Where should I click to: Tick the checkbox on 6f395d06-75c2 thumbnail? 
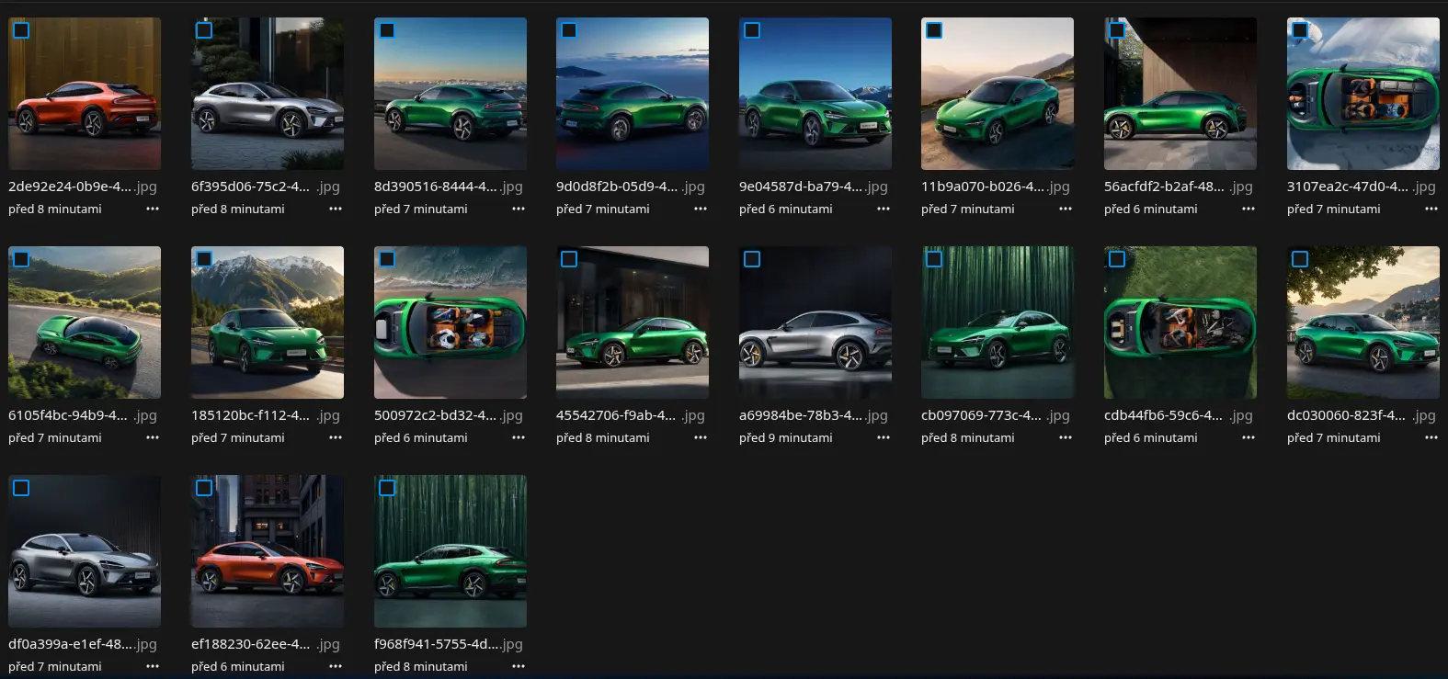pyautogui.click(x=204, y=30)
